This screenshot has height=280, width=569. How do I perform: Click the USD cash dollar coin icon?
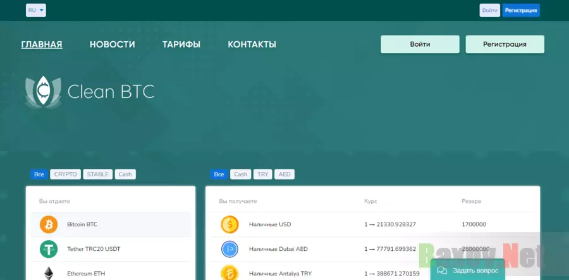click(229, 224)
